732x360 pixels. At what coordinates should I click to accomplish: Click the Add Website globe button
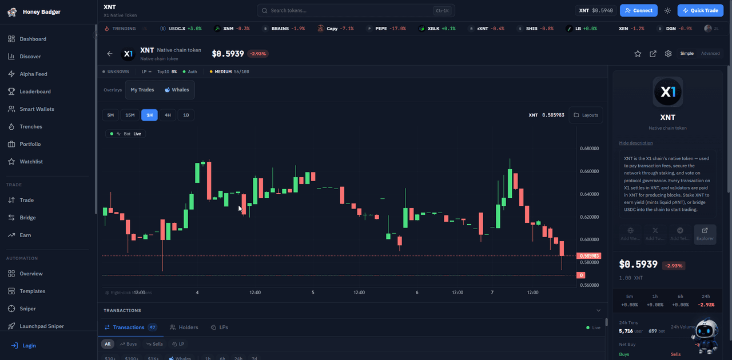(630, 234)
